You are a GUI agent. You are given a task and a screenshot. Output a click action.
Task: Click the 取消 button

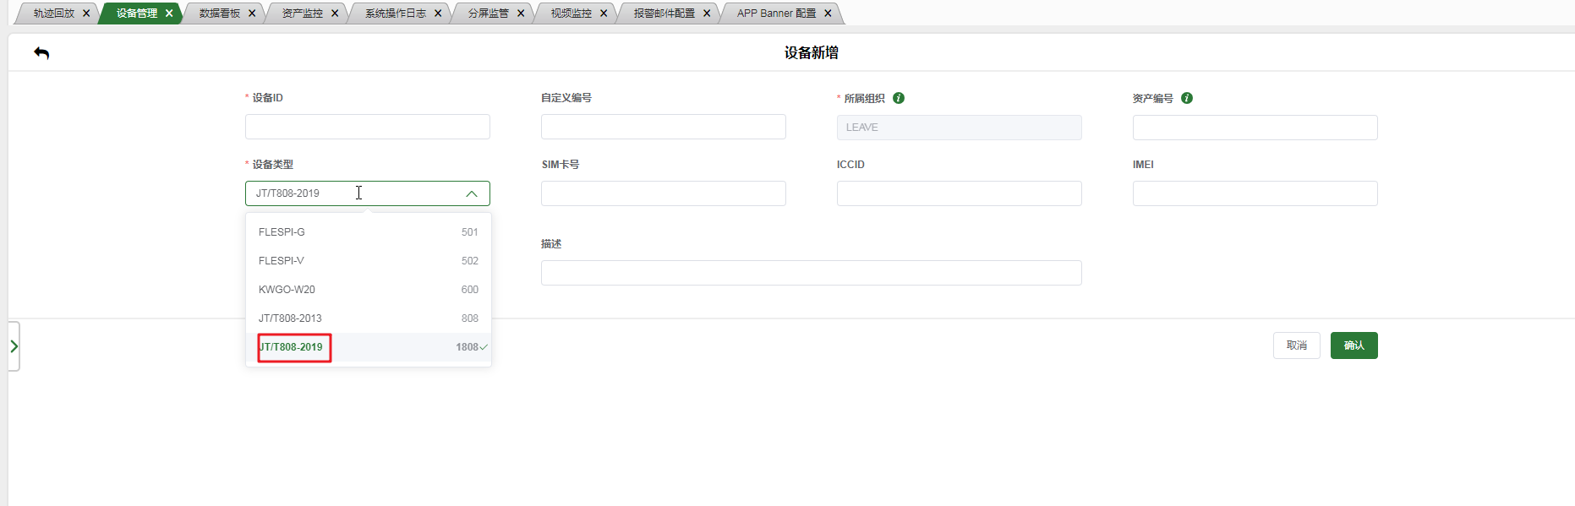tap(1296, 345)
